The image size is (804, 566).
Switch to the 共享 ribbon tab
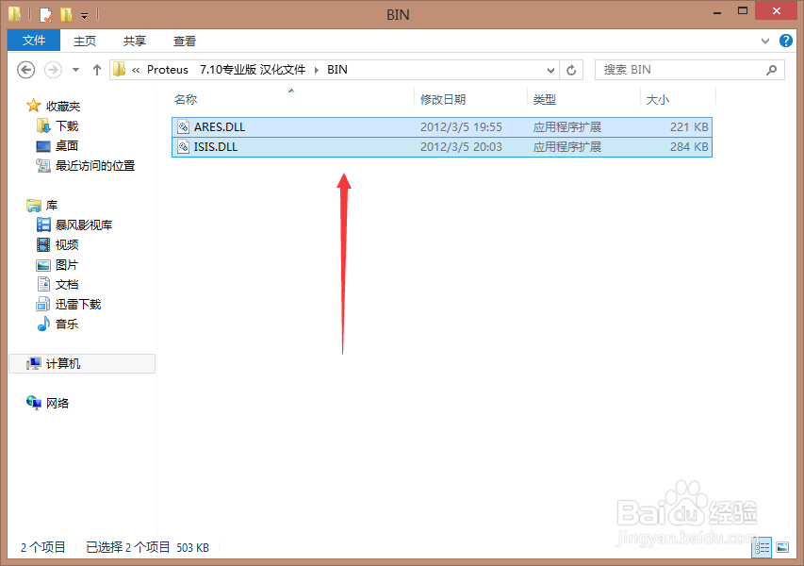(135, 41)
